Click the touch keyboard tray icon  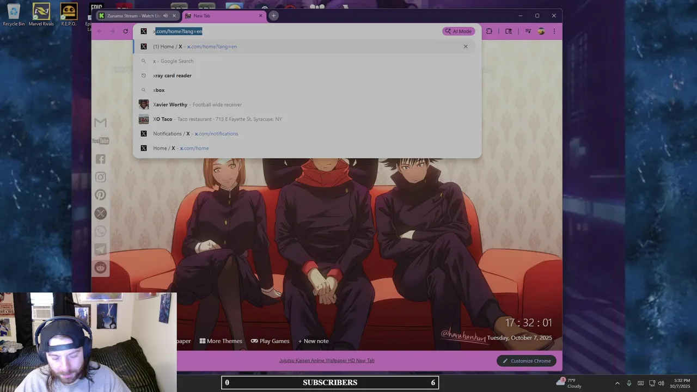pyautogui.click(x=641, y=383)
